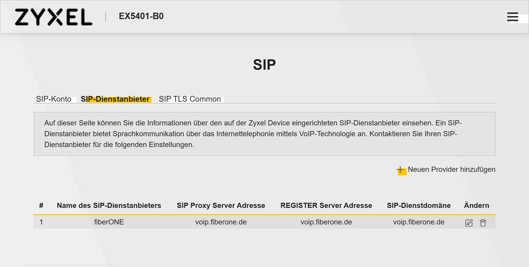This screenshot has height=267, width=529.
Task: Select the fiberONE provider name cell
Action: (x=109, y=222)
